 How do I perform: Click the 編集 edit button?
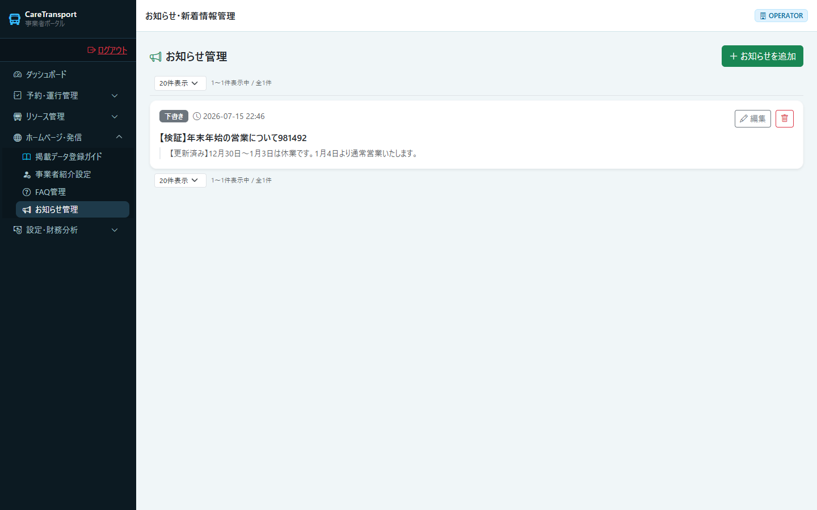click(x=753, y=118)
